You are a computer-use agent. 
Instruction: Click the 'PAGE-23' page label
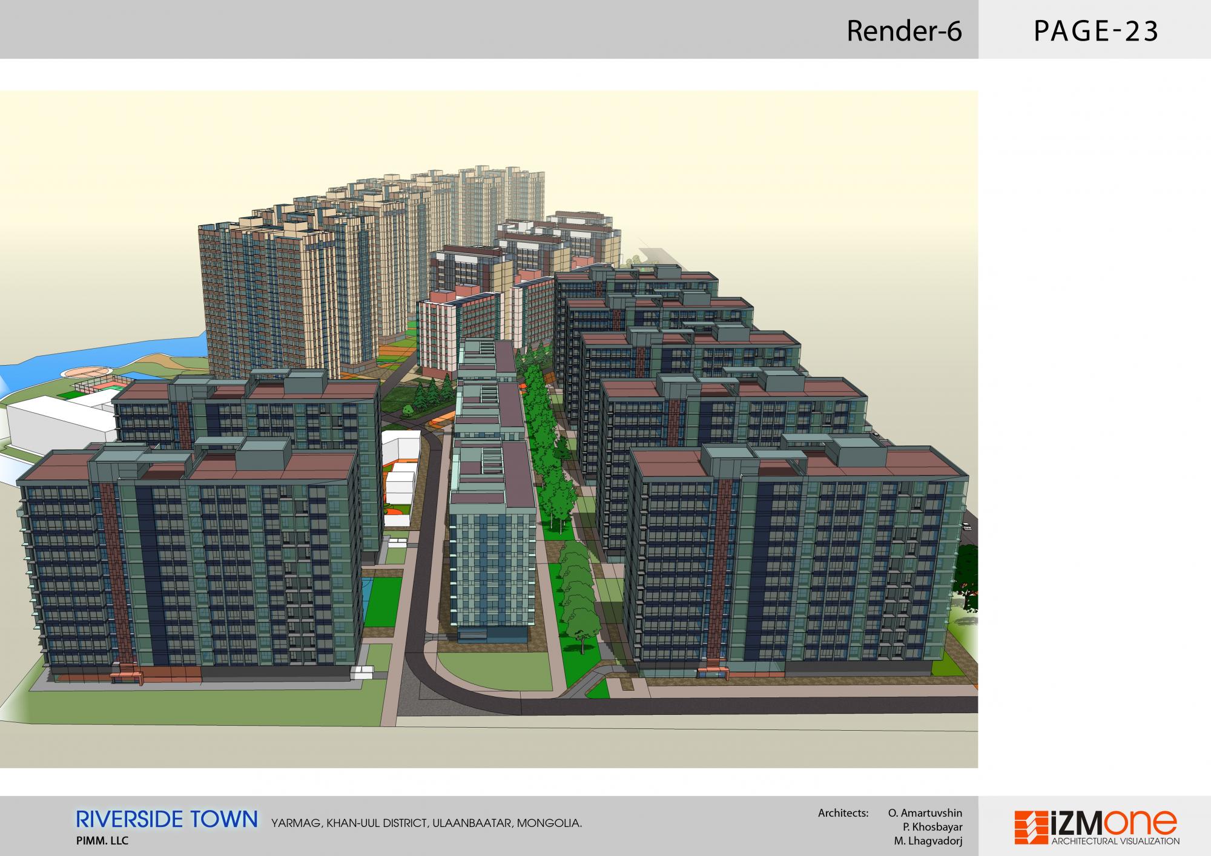tap(1095, 31)
